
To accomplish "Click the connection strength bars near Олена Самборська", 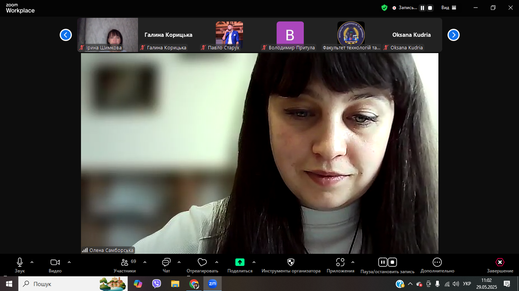I will pos(84,250).
